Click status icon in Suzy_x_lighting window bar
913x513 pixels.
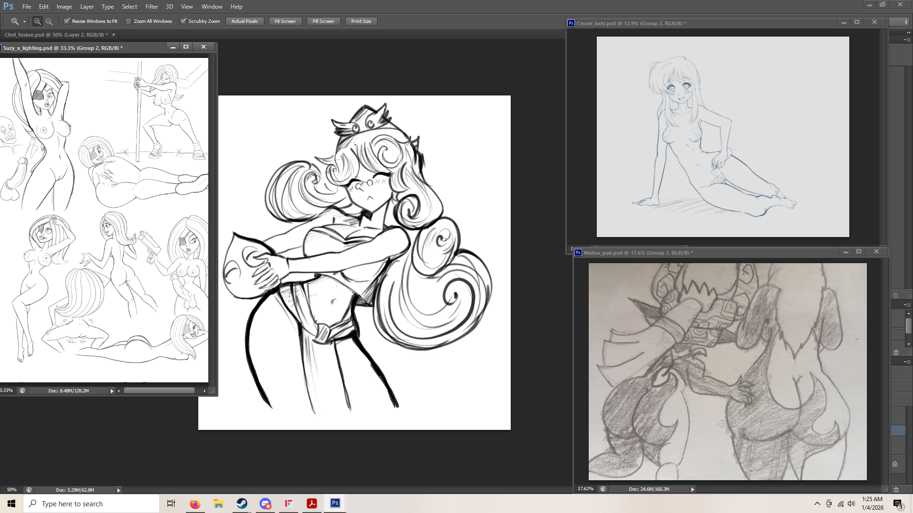point(22,391)
